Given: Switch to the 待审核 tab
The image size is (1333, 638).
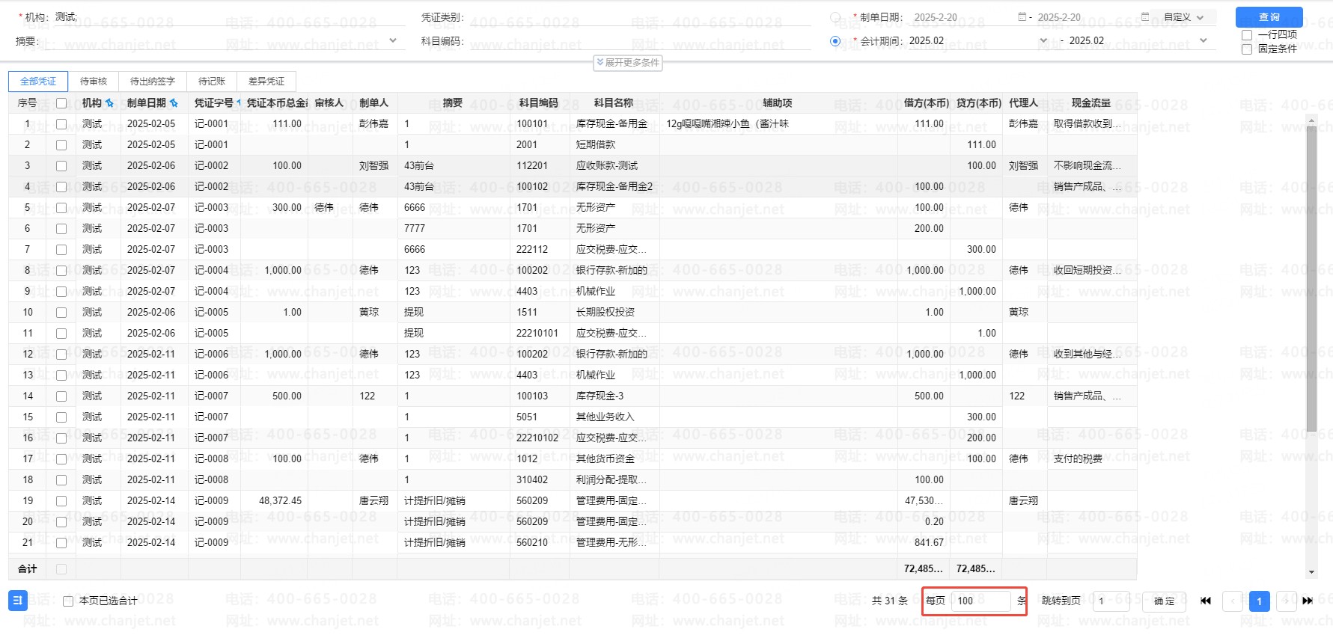Looking at the screenshot, I should coord(94,82).
